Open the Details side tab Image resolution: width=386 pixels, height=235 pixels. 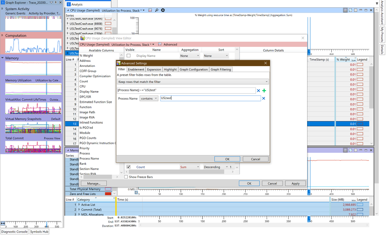[382, 49]
